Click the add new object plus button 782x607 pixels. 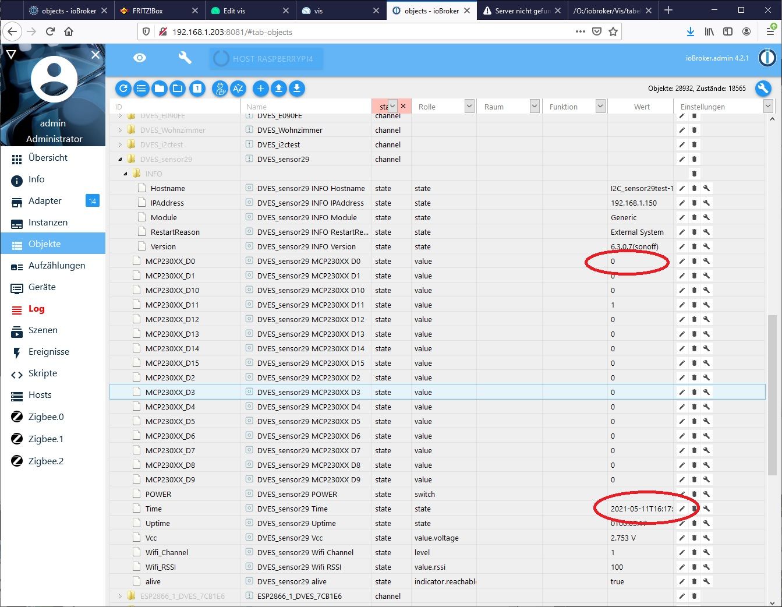[x=260, y=89]
